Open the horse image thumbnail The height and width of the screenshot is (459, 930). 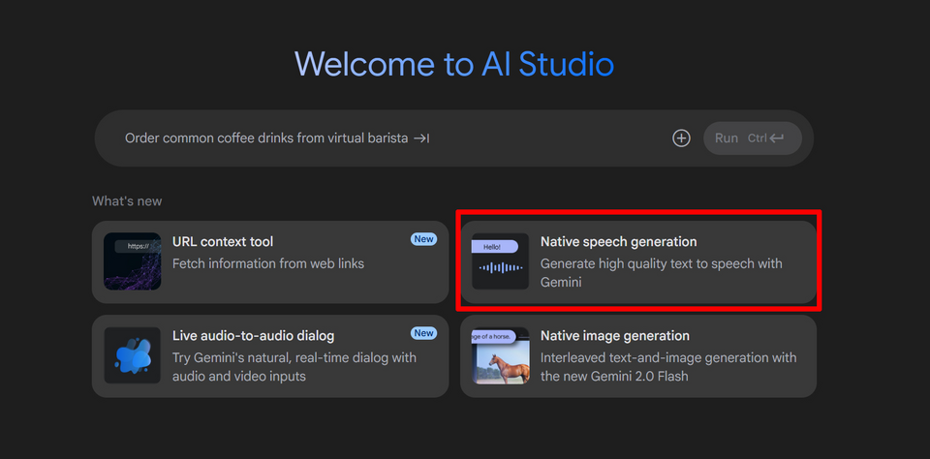point(500,355)
